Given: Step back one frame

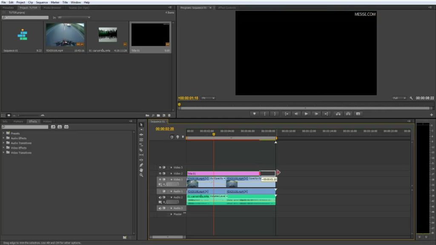Looking at the screenshot, I should pyautogui.click(x=296, y=114).
